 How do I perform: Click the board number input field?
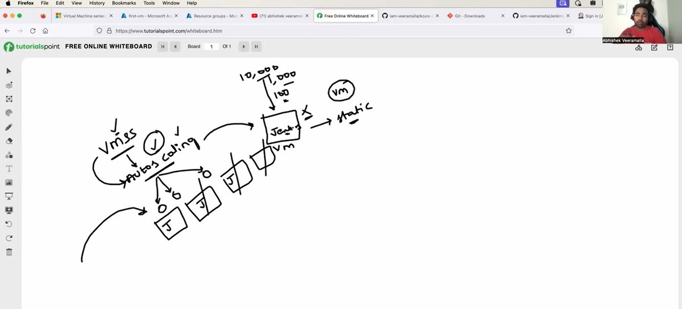pos(211,46)
